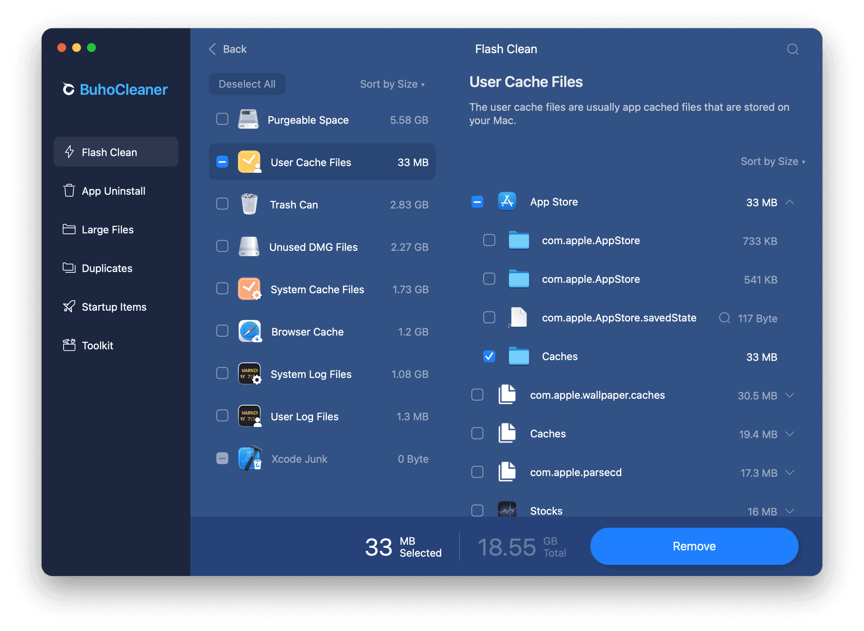Screen dimensions: 864x631
Task: Click the Unused DMG Files disk icon
Action: 249,247
